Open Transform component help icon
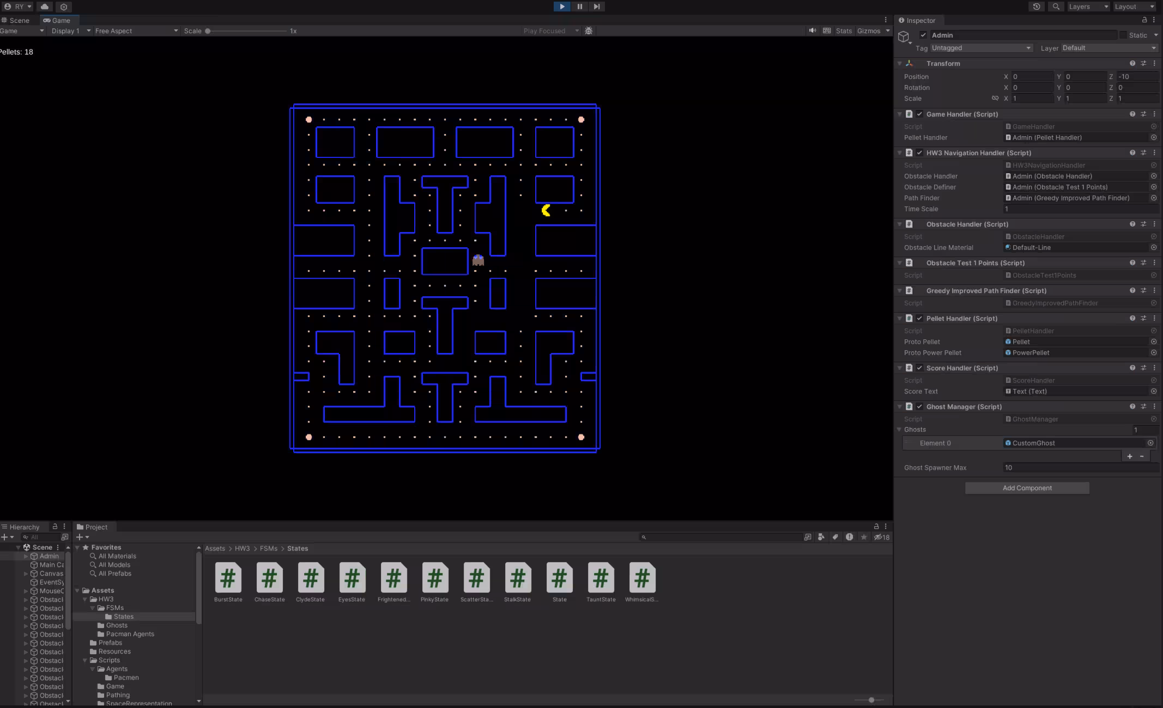This screenshot has height=708, width=1163. coord(1132,63)
